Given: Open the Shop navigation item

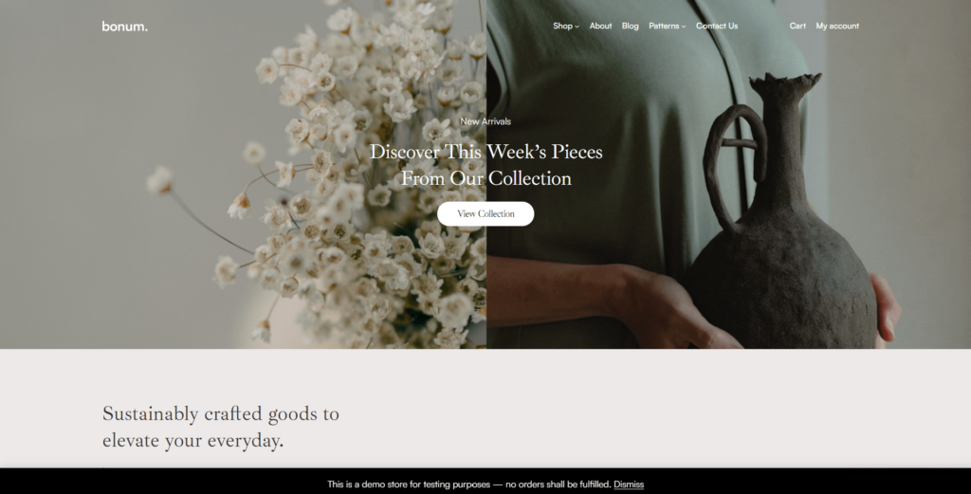Looking at the screenshot, I should point(562,26).
